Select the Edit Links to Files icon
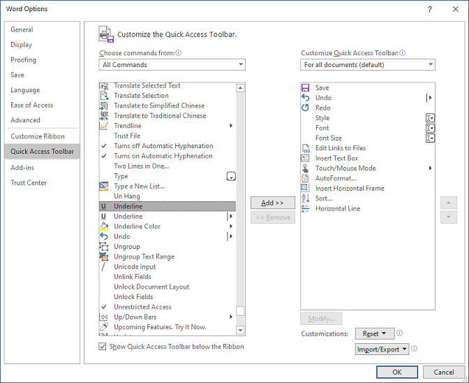 click(306, 148)
